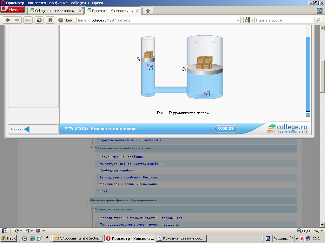
Task: Switch to C:\Documents and Settings taskbar window
Action: (77, 238)
